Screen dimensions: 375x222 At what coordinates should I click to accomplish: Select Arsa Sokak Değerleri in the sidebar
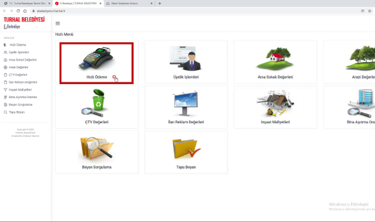click(x=20, y=60)
